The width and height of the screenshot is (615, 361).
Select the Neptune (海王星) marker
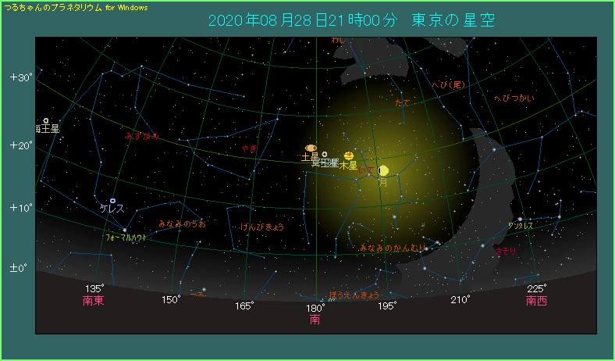click(46, 120)
